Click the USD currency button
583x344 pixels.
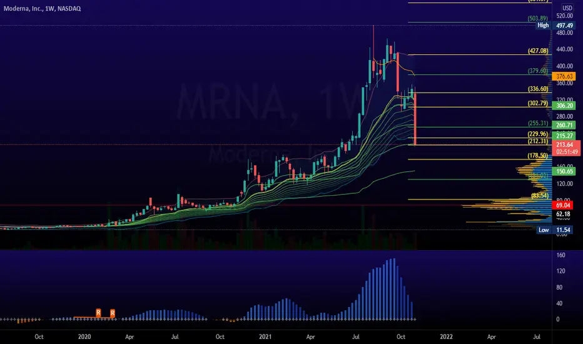click(567, 8)
